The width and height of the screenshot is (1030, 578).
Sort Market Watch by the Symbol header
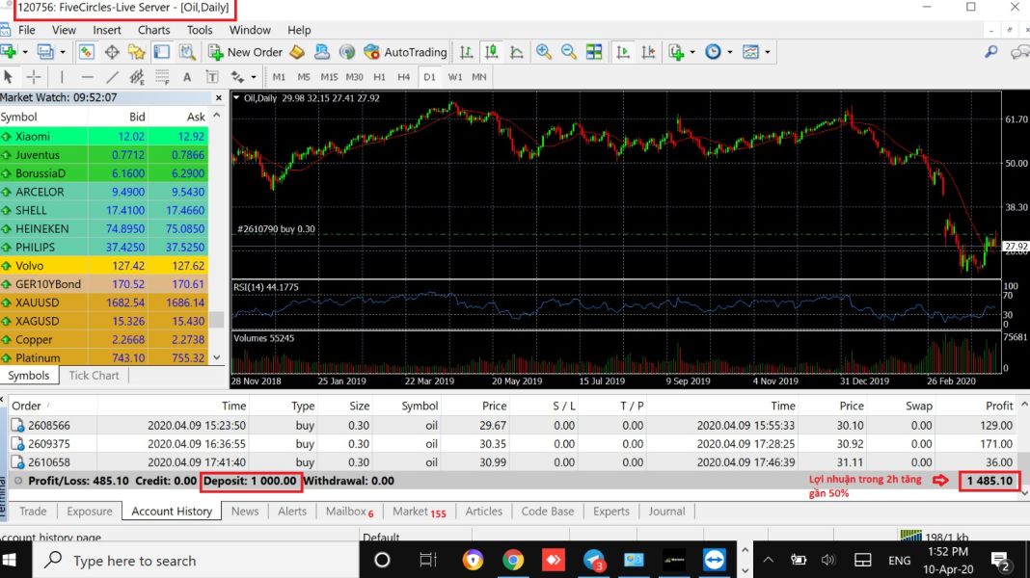(18, 117)
